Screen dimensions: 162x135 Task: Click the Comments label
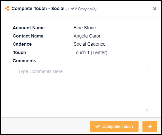point(24,61)
